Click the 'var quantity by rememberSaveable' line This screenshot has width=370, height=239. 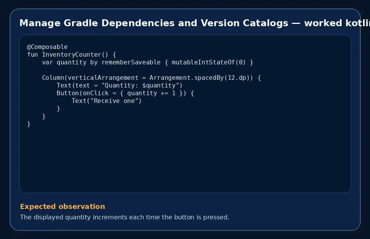148,62
